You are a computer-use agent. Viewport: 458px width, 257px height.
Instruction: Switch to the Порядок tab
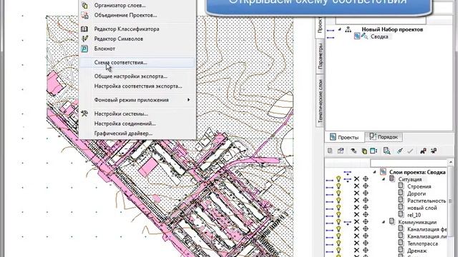(x=384, y=136)
